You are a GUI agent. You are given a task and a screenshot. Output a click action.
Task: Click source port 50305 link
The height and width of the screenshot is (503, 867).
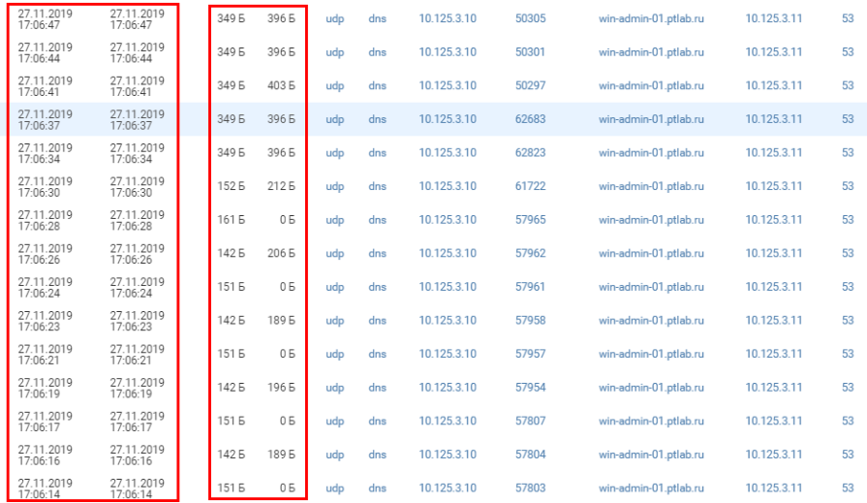click(530, 18)
